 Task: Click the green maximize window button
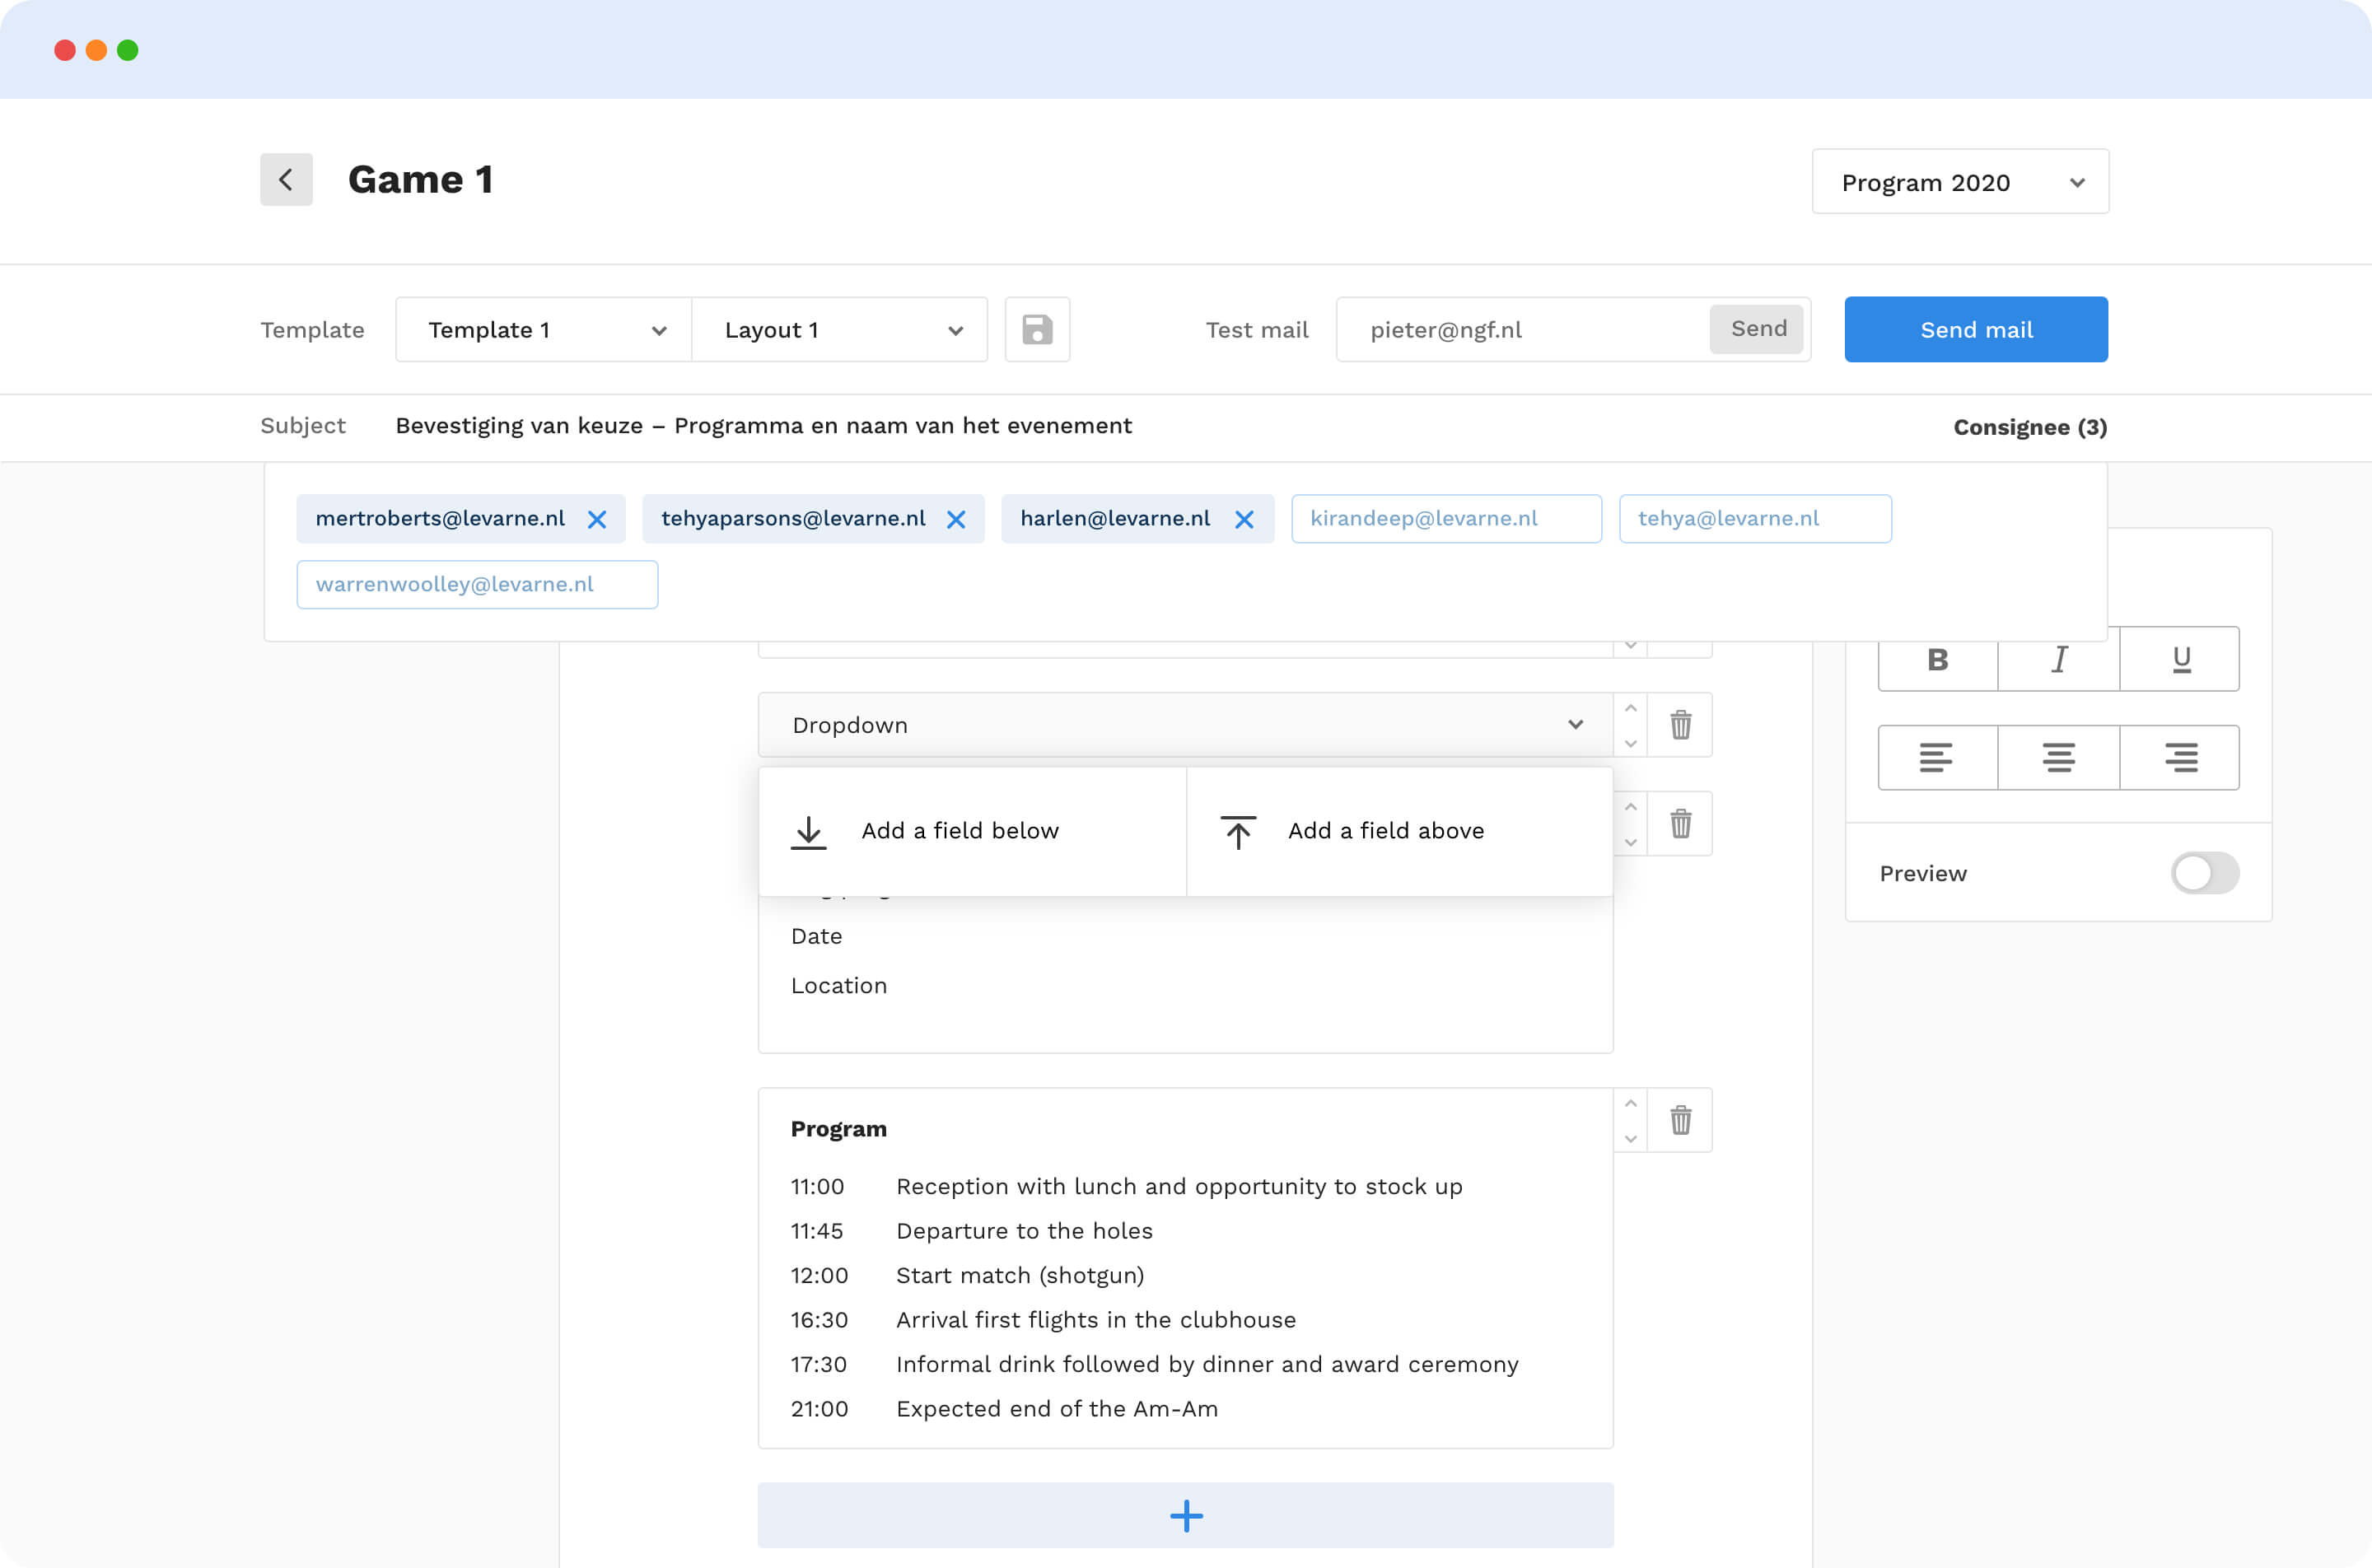click(128, 50)
